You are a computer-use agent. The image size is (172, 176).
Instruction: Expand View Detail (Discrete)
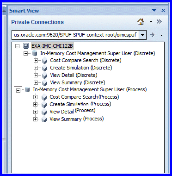[36, 75]
